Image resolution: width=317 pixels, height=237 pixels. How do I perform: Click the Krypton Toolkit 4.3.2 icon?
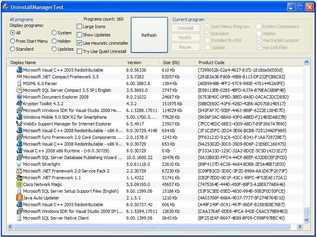pyautogui.click(x=19, y=104)
